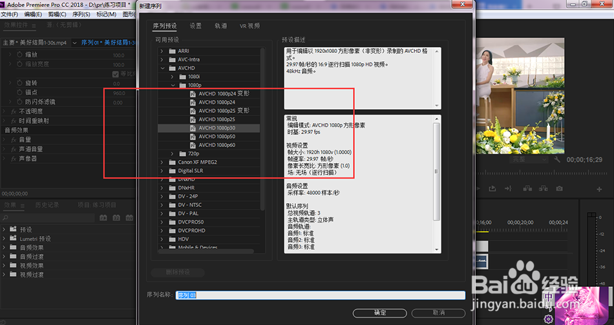Viewport: 614px width, 325px height.
Task: Open the 编辑(E) menu
Action: pos(33,14)
